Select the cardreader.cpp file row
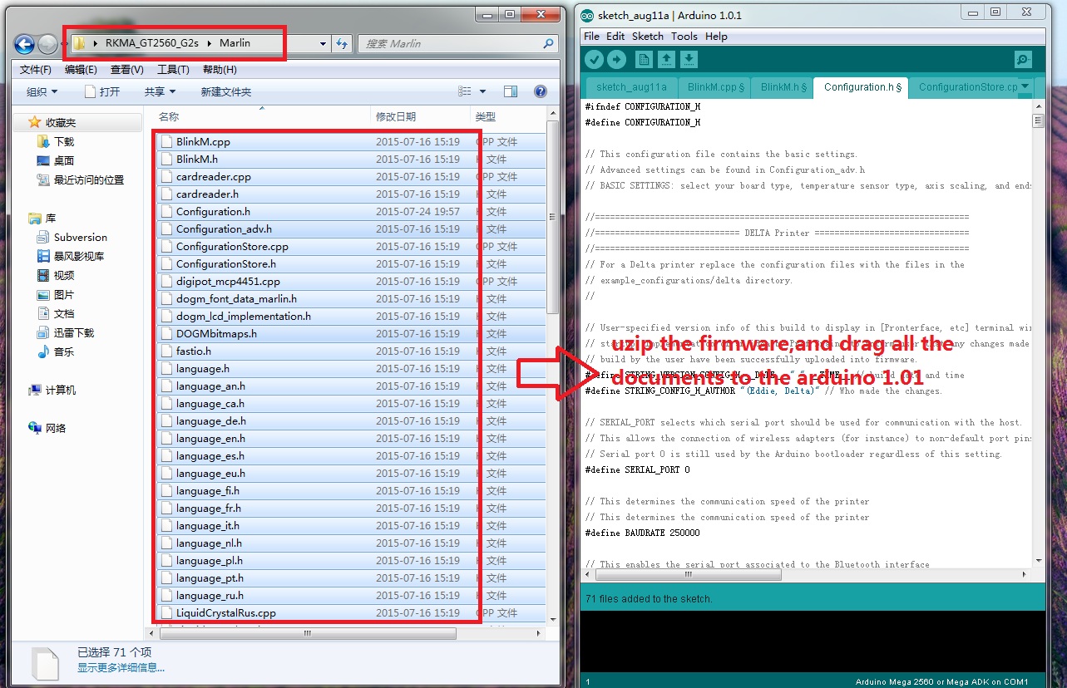The width and height of the screenshot is (1067, 688). pyautogui.click(x=349, y=176)
